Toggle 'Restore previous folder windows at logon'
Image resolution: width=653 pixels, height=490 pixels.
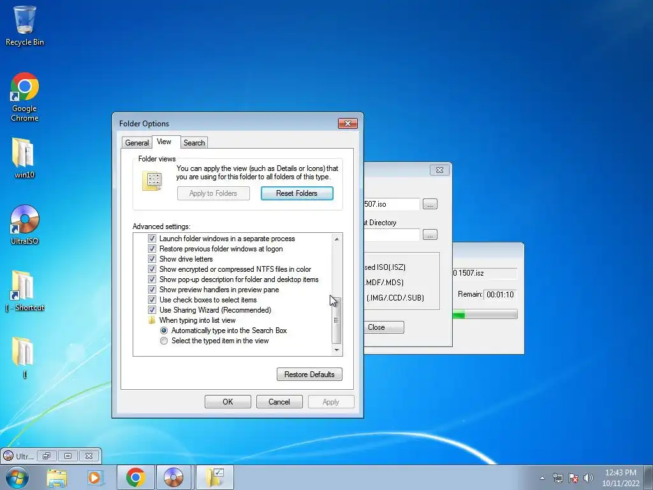click(152, 249)
